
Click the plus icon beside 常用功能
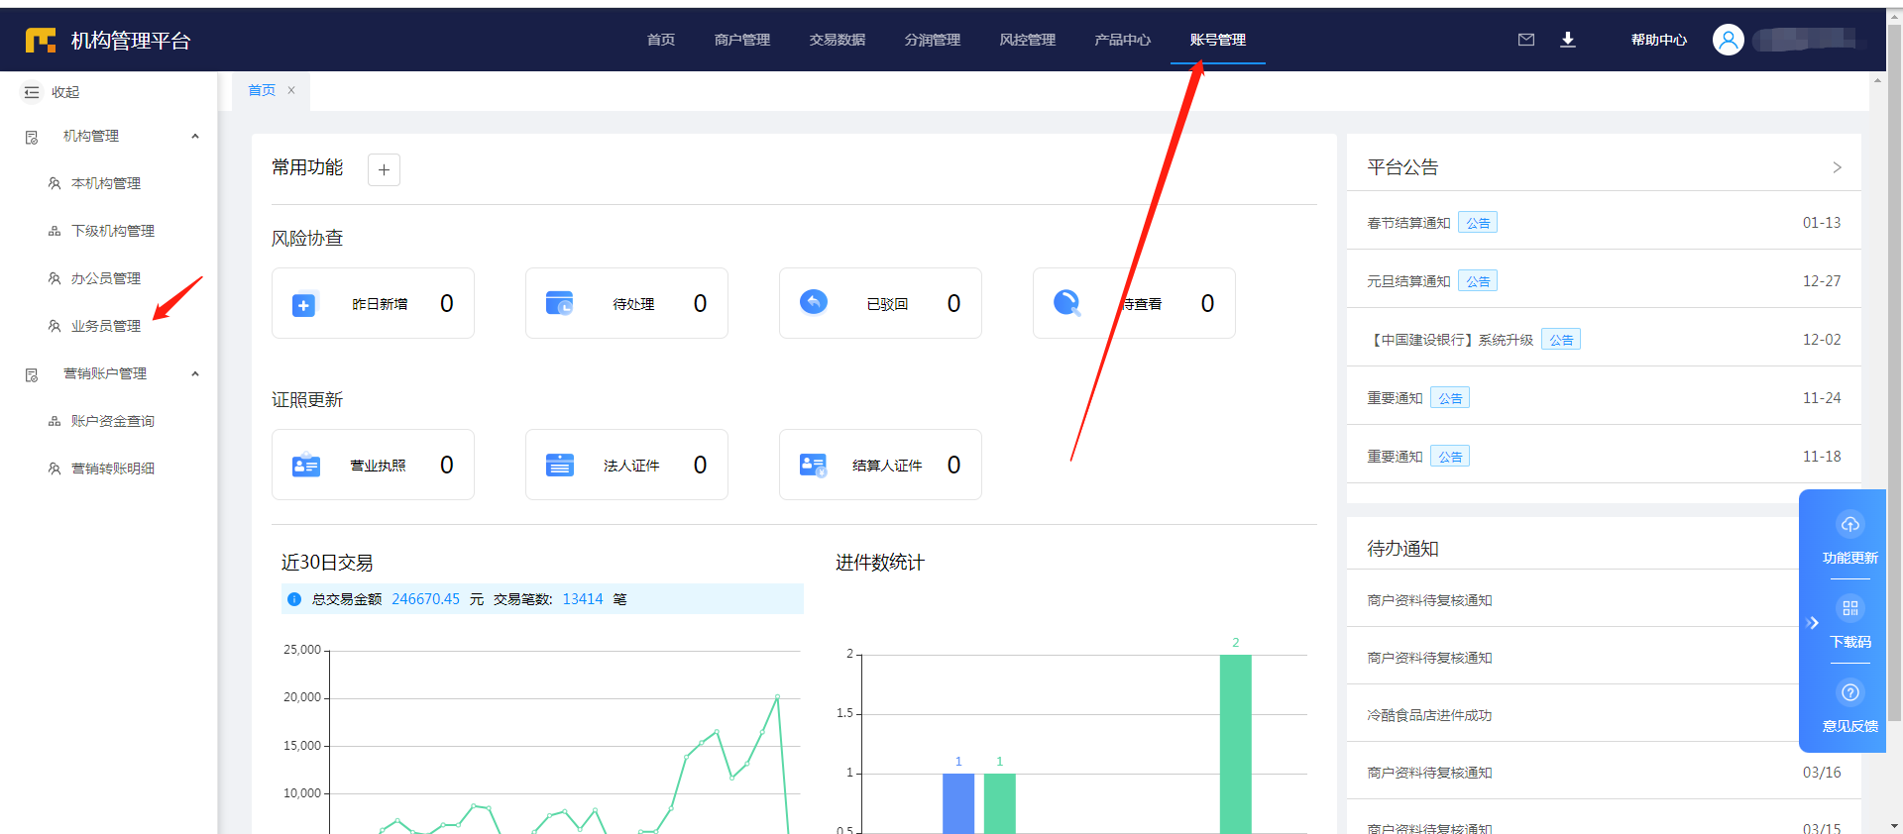pos(384,169)
